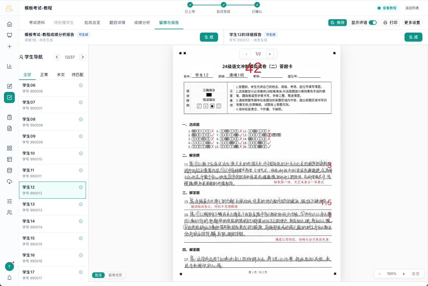Open the database cylinder sidebar icon

pos(9,170)
